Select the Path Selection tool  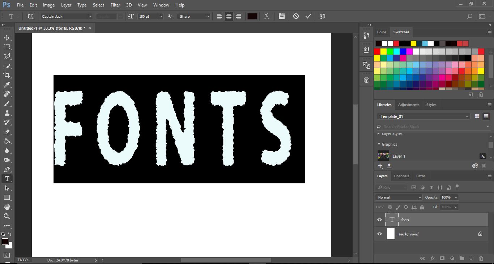click(x=7, y=188)
